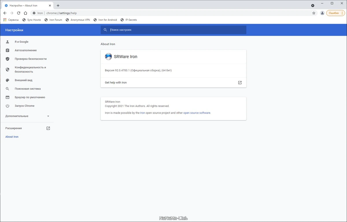Open a new tab with the plus button

[x=58, y=5]
